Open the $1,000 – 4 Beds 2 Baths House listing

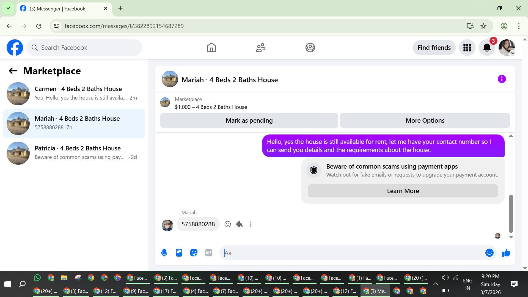[211, 107]
